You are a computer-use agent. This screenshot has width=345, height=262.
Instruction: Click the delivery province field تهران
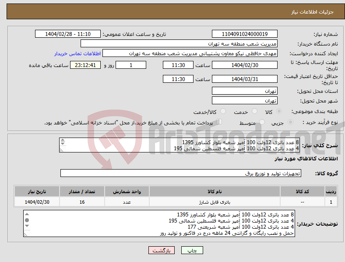245,91
